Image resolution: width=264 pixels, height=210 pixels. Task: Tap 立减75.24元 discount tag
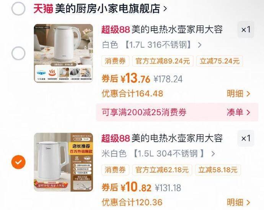tap(220, 61)
